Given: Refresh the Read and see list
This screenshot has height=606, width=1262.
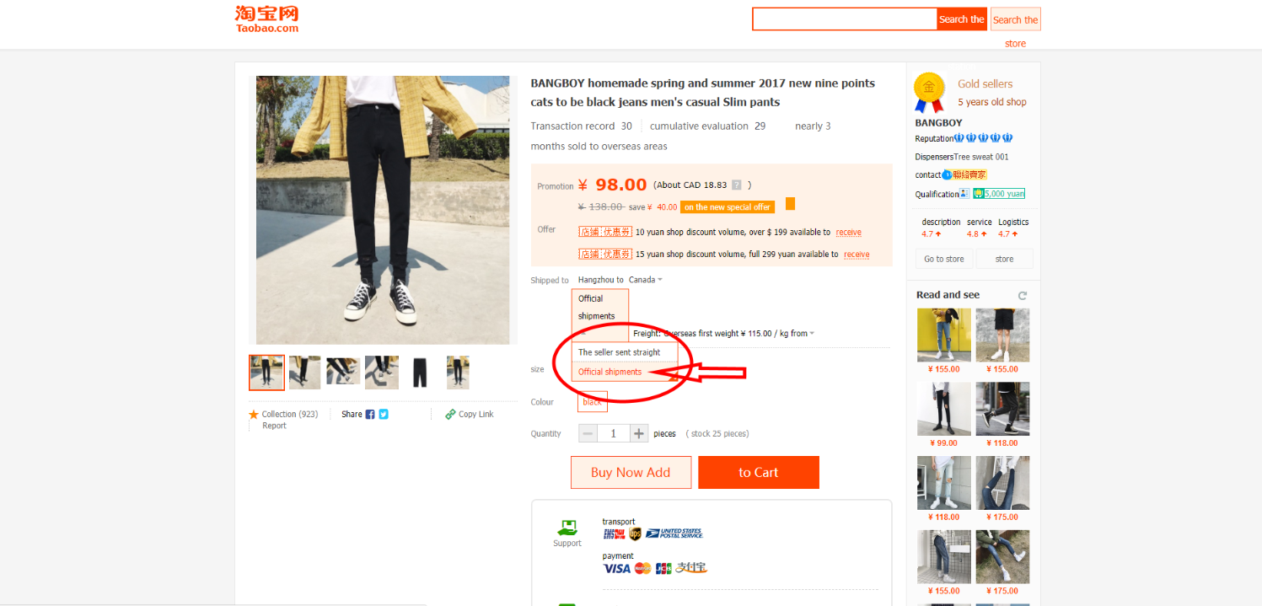Looking at the screenshot, I should click(x=1023, y=296).
